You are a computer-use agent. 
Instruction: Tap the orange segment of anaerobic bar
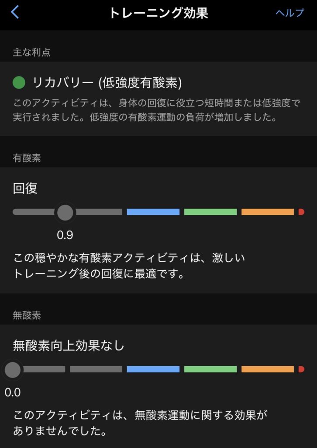tap(267, 369)
